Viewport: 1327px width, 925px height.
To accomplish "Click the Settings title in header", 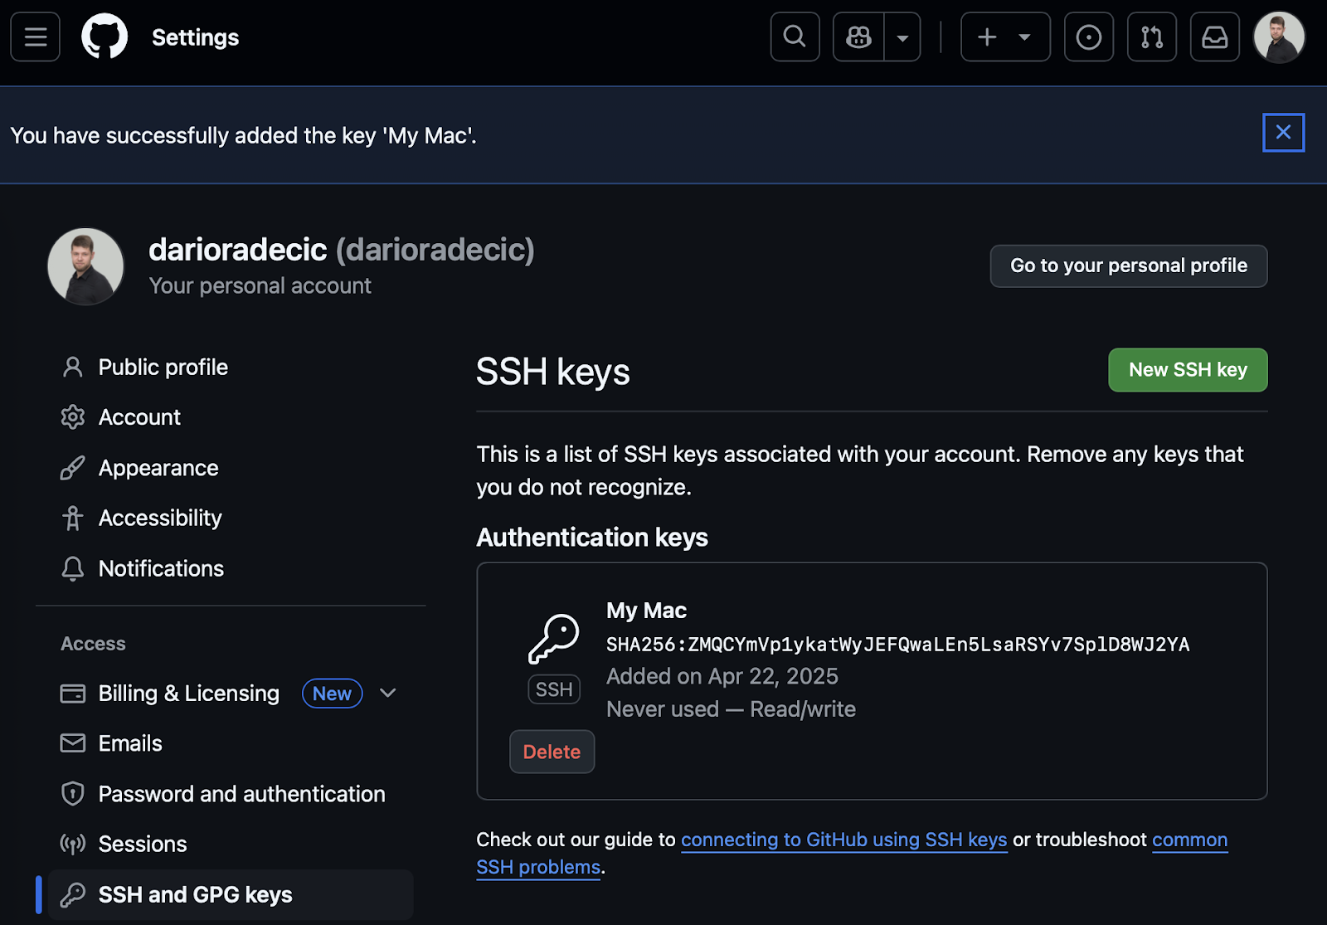I will pyautogui.click(x=196, y=37).
